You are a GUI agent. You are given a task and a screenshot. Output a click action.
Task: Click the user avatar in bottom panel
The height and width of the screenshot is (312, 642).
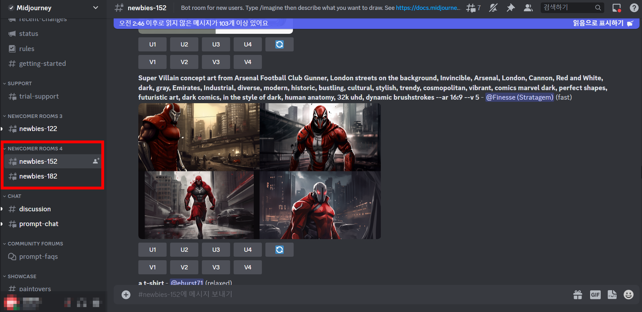(x=11, y=302)
